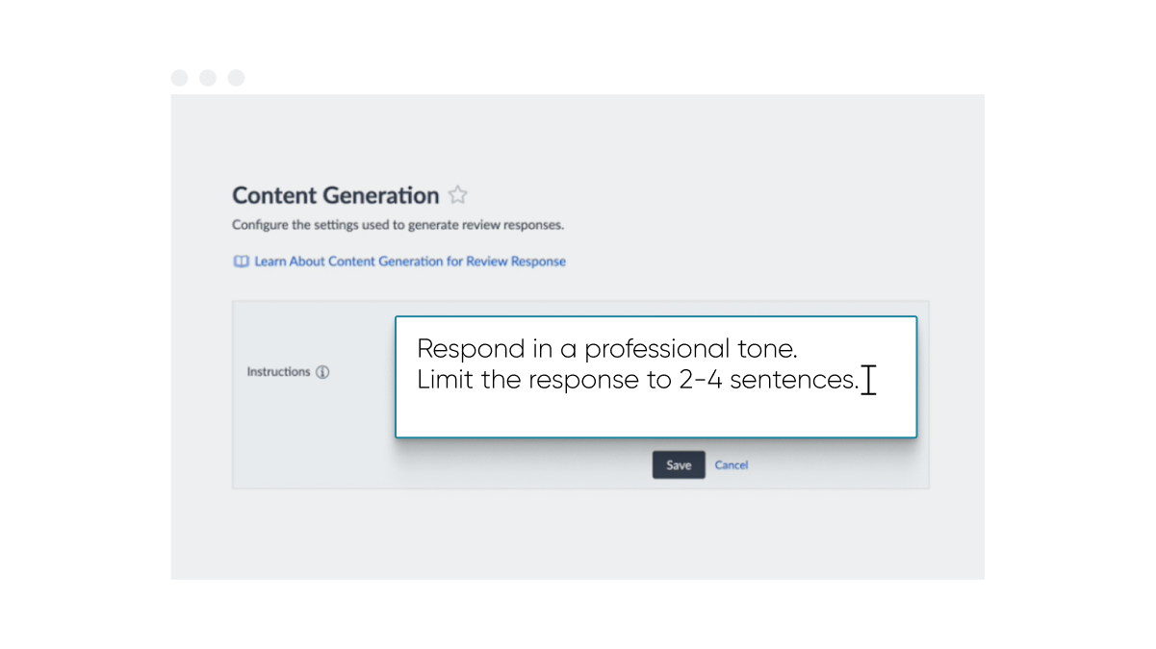Click the first gray window dot

click(179, 78)
